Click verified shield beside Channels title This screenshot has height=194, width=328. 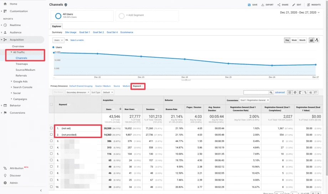coord(66,5)
